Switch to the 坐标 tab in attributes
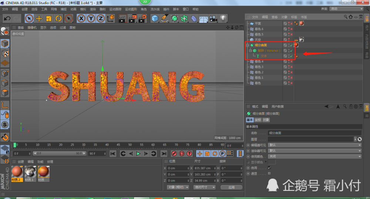This screenshot has height=199, width=370. pos(258,120)
